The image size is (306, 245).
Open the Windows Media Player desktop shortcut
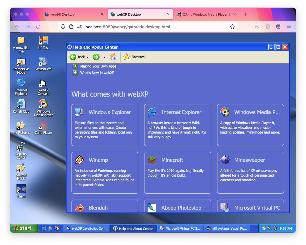point(44,104)
